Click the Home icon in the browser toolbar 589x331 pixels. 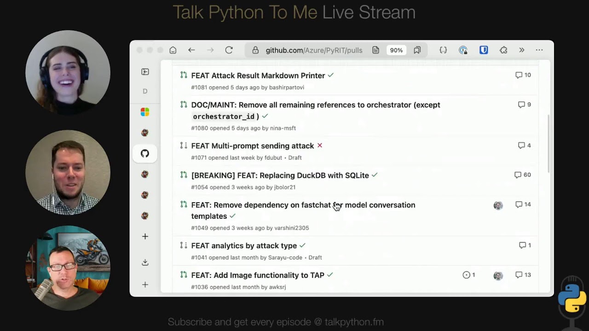pyautogui.click(x=173, y=50)
